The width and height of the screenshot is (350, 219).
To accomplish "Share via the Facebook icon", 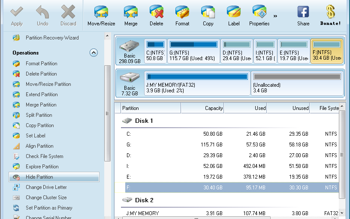I will 303,16.
